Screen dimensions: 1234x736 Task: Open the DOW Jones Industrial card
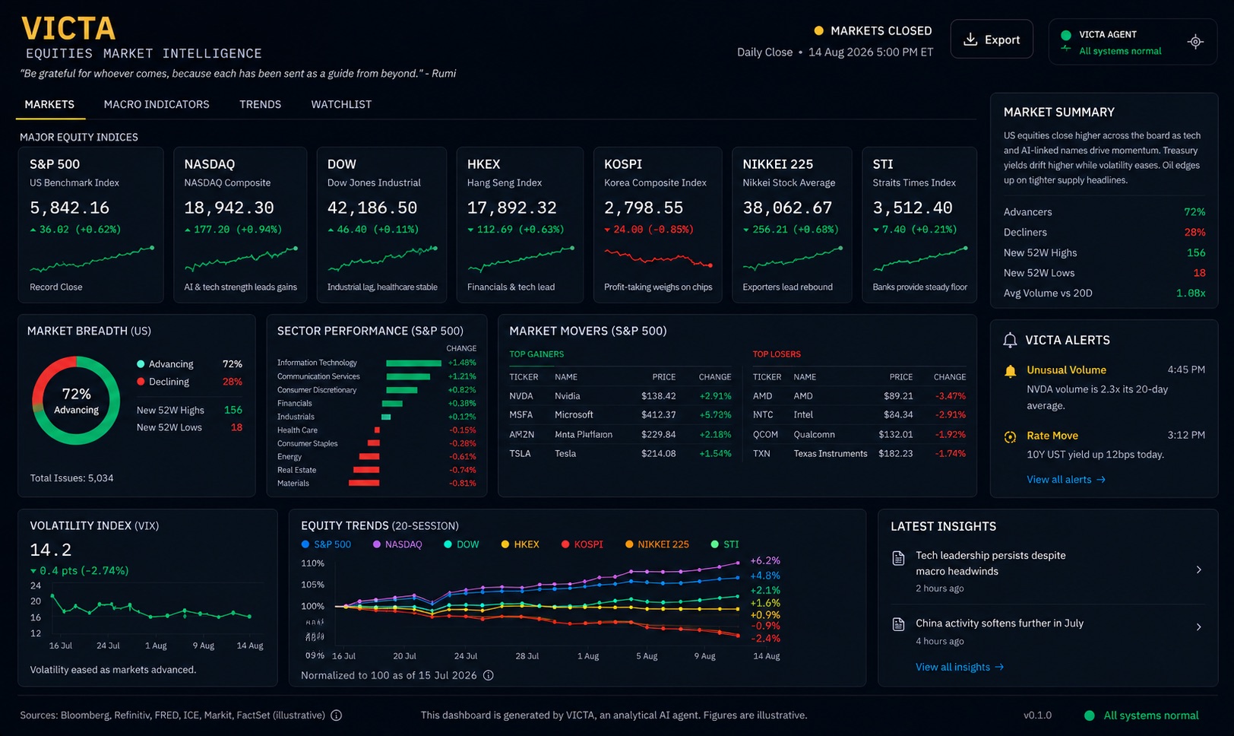[x=381, y=225]
